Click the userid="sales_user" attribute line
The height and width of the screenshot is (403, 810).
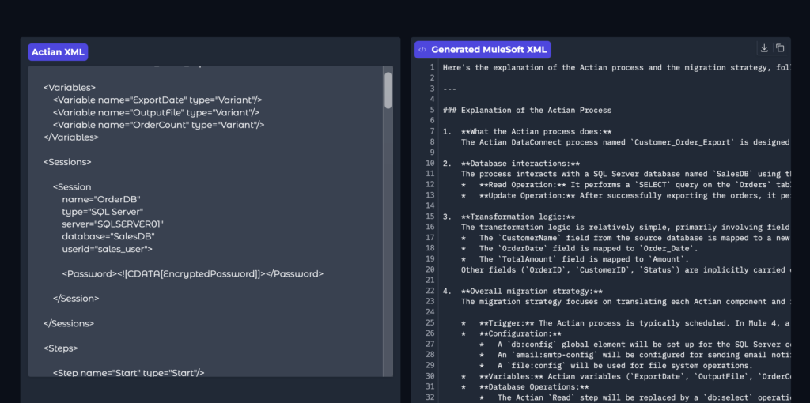coord(108,249)
